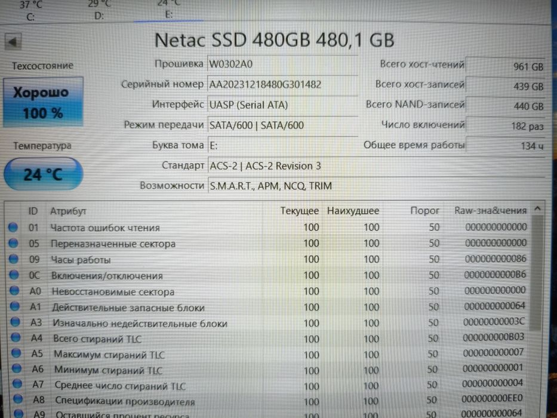Select the Максимум стираний TLC row
557x418 pixels.
click(x=268, y=354)
